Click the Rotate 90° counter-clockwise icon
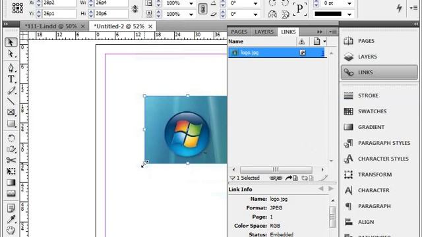This screenshot has height=237, width=422. [x=286, y=3]
